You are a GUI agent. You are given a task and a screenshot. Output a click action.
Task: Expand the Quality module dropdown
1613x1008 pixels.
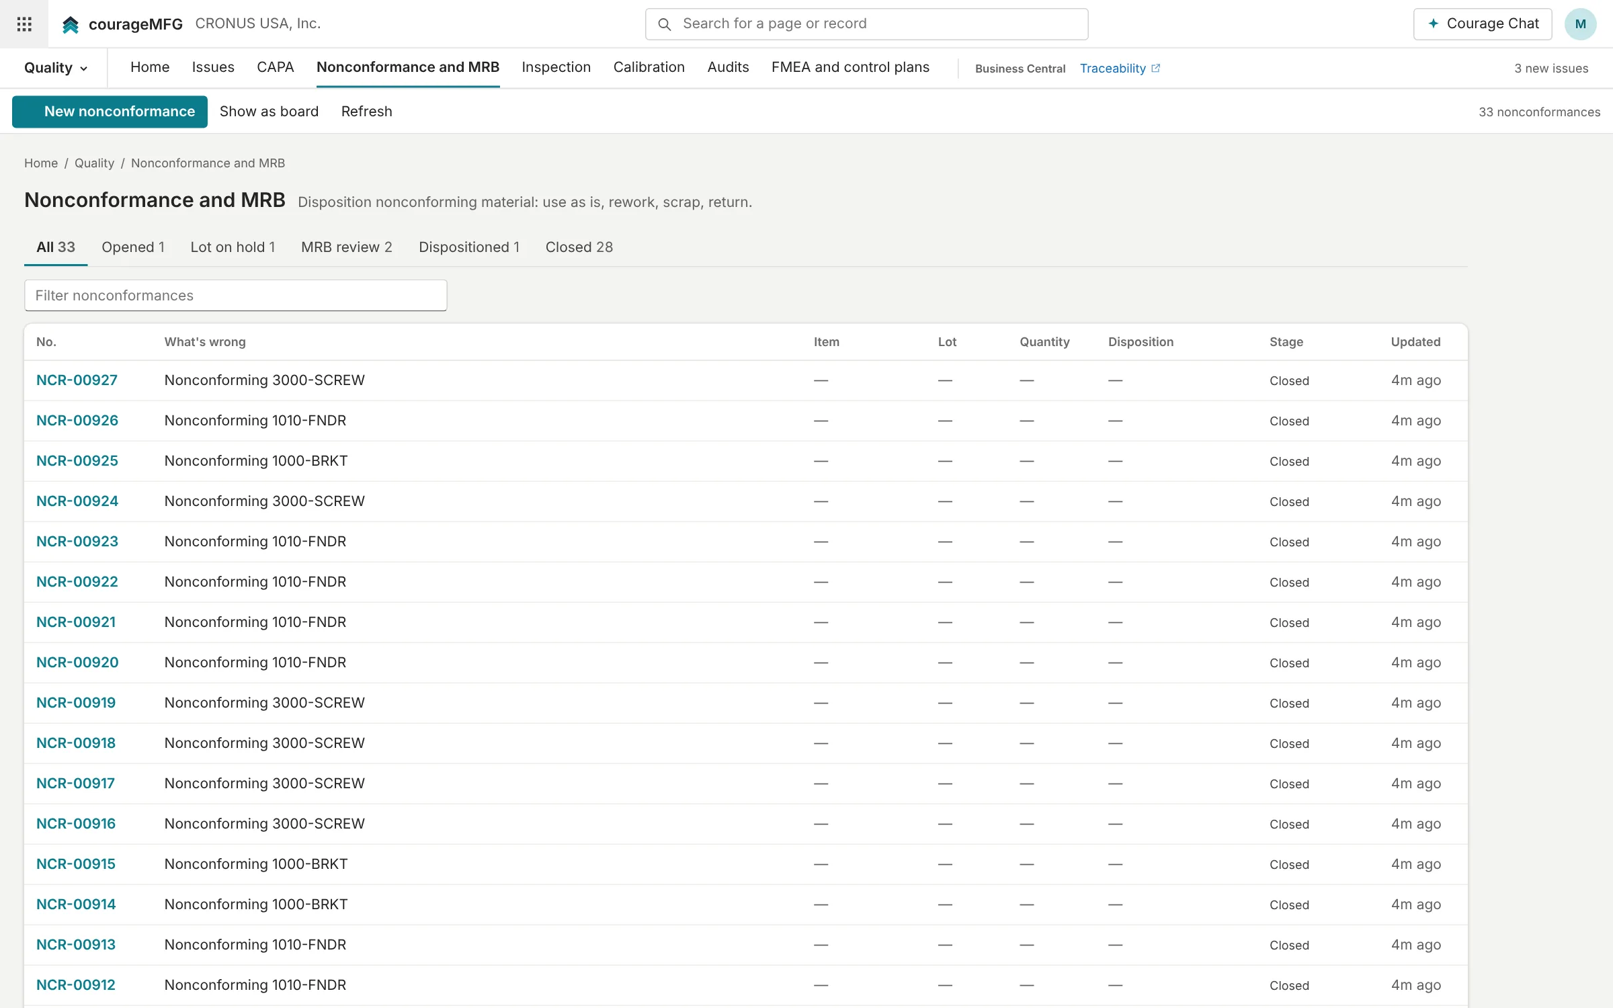point(56,68)
